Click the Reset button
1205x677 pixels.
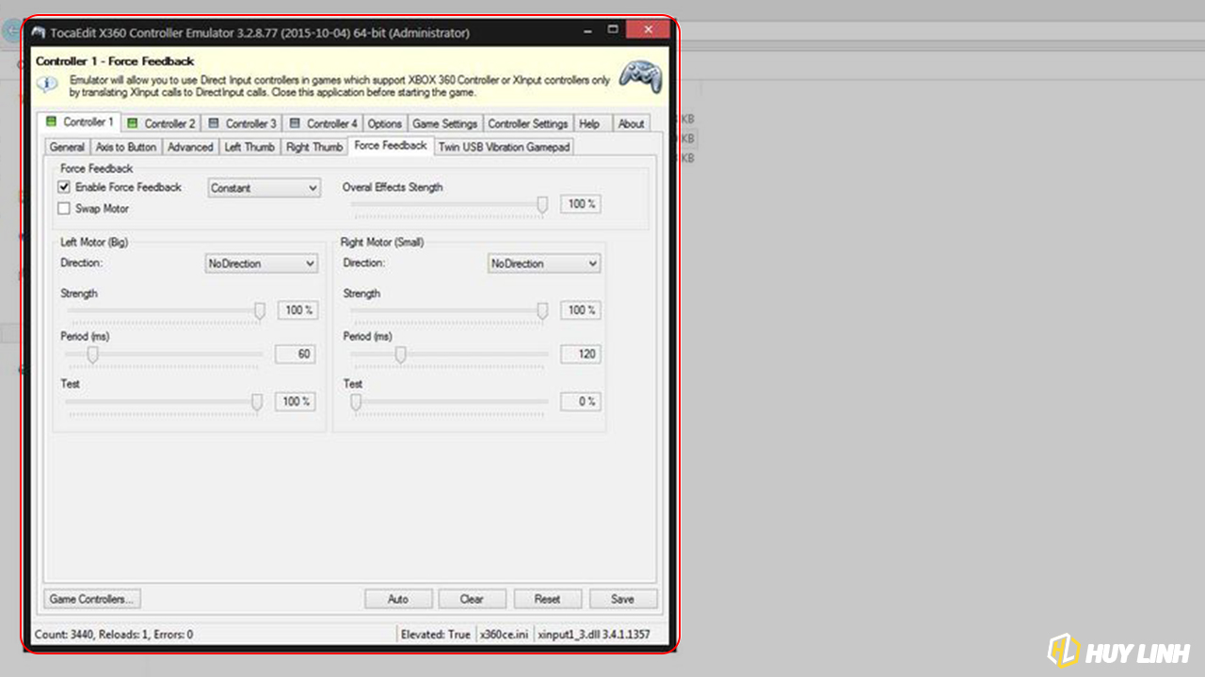pyautogui.click(x=547, y=599)
